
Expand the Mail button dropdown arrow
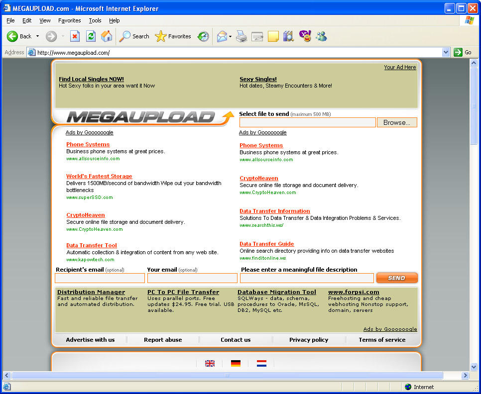pos(230,36)
